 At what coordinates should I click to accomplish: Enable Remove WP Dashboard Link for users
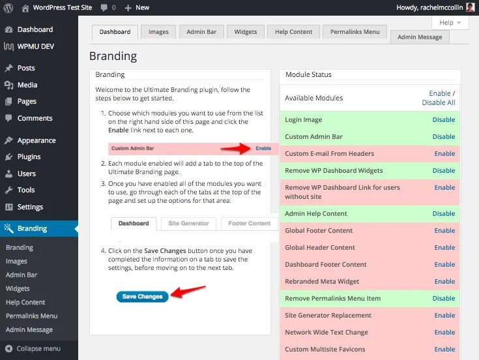pos(444,188)
